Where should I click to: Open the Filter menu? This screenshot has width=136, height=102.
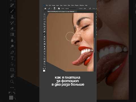[69, 5]
